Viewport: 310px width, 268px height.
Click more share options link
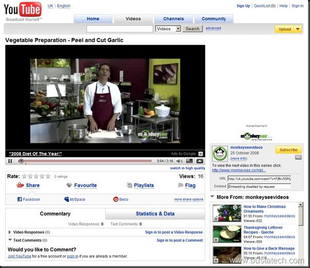188,199
